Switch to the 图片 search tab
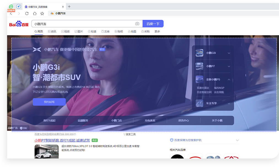This screenshot has height=167, width=279. pos(79,32)
